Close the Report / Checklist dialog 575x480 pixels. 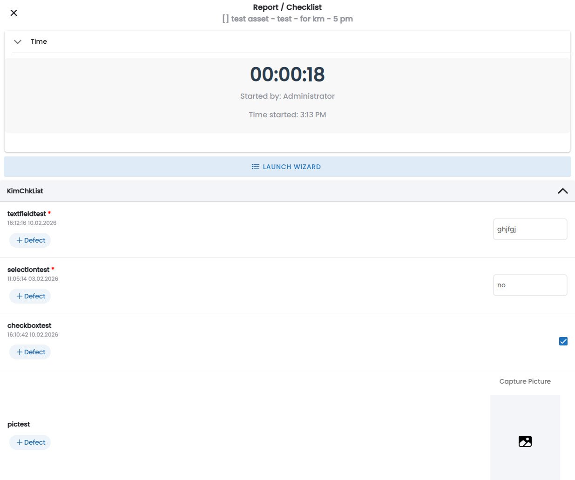14,13
